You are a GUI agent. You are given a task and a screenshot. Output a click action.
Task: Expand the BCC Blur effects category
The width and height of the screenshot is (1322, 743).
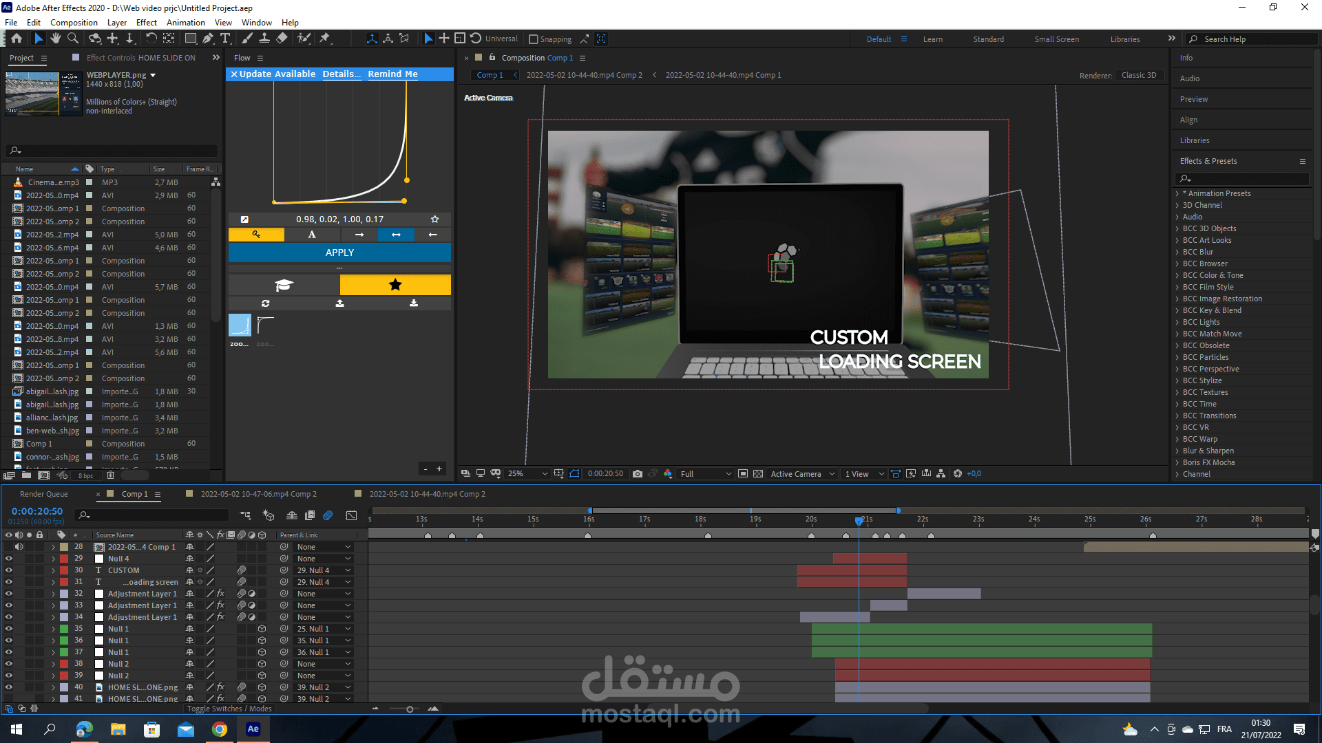[1177, 252]
